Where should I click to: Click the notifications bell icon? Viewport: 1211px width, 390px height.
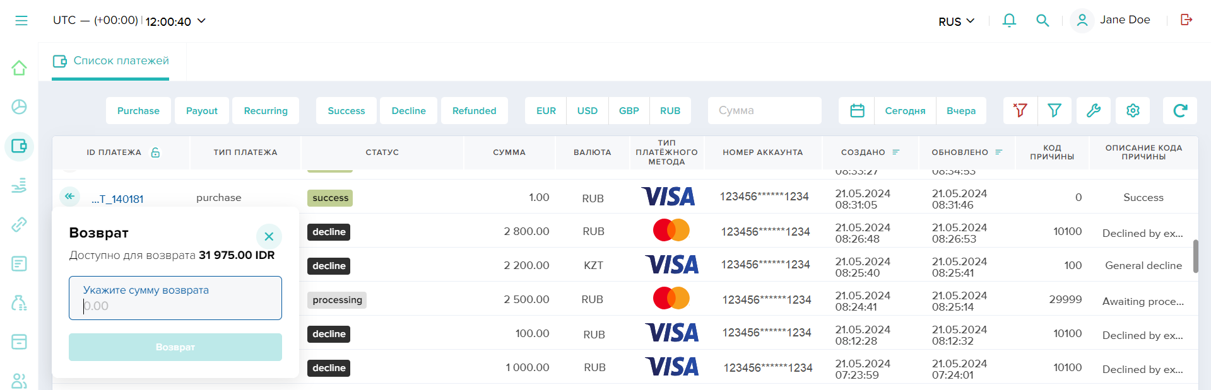pos(1009,21)
